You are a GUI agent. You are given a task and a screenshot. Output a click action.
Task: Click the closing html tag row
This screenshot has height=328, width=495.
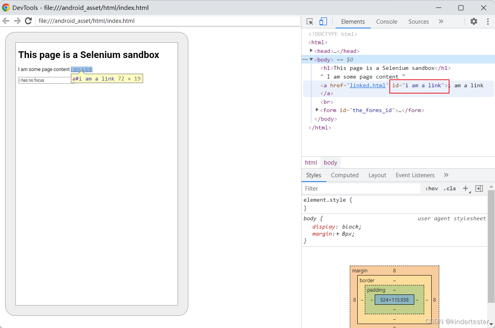(319, 127)
